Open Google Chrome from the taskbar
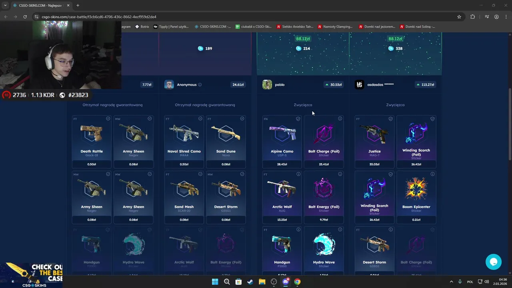Screen dimensions: 512x288 (297, 282)
